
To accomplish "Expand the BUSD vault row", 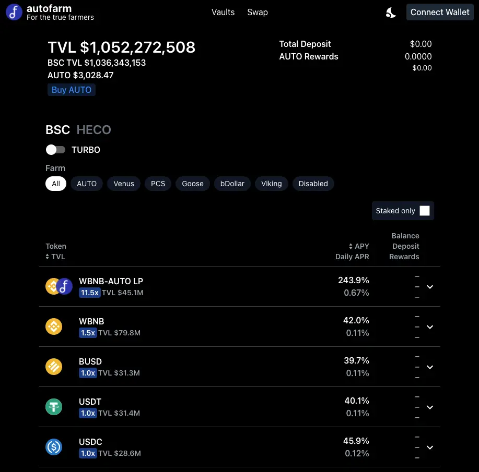I will click(x=430, y=367).
